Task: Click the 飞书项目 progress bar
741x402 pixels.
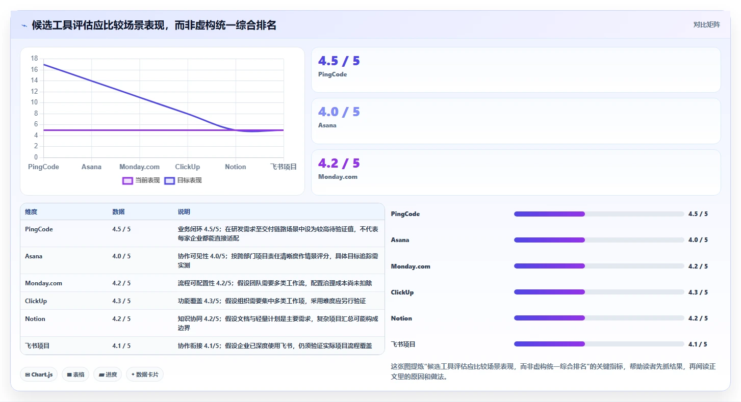Action: click(599, 344)
